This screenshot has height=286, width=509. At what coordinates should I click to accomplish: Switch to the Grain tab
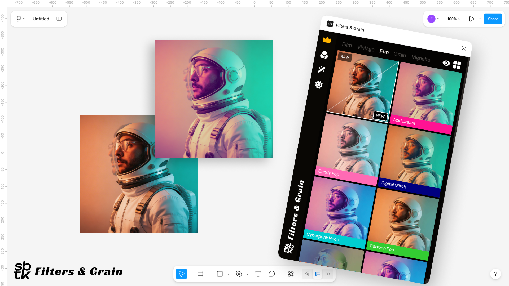400,55
